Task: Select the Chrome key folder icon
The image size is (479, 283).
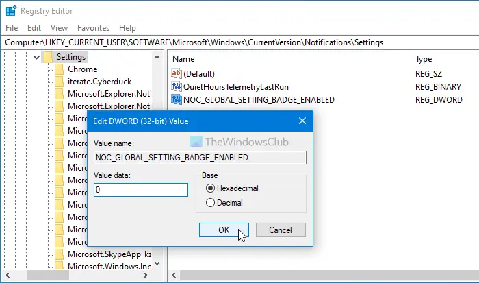Action: [x=60, y=69]
